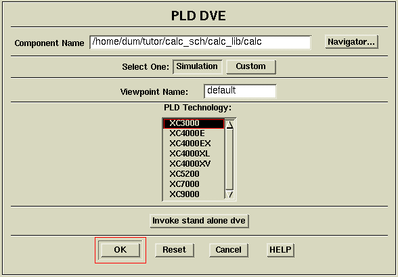Select XC3000 in technology list
This screenshot has height=277, width=398.
194,124
